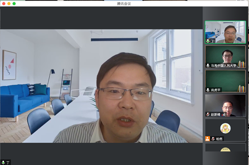Click the main speaker video area
This screenshot has width=249, height=165.
coord(101,86)
